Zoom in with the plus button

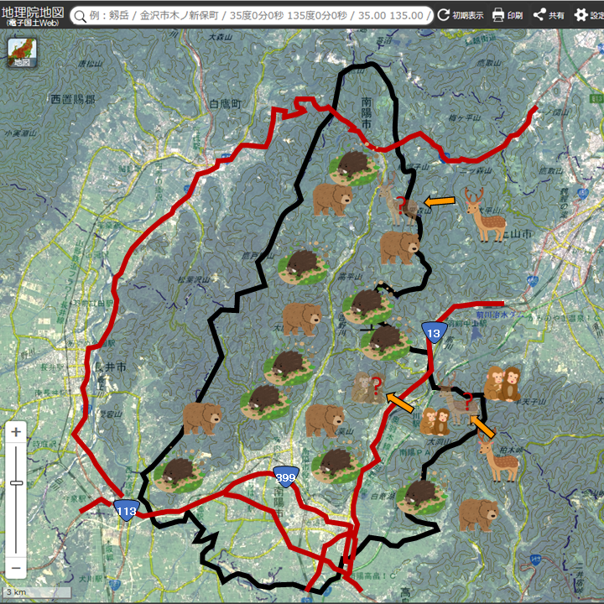[x=17, y=434]
